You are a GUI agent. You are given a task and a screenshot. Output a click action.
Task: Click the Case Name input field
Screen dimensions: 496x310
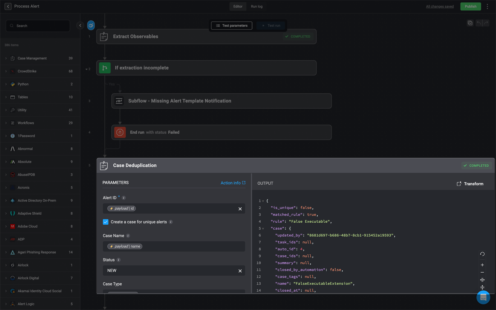[x=174, y=247]
